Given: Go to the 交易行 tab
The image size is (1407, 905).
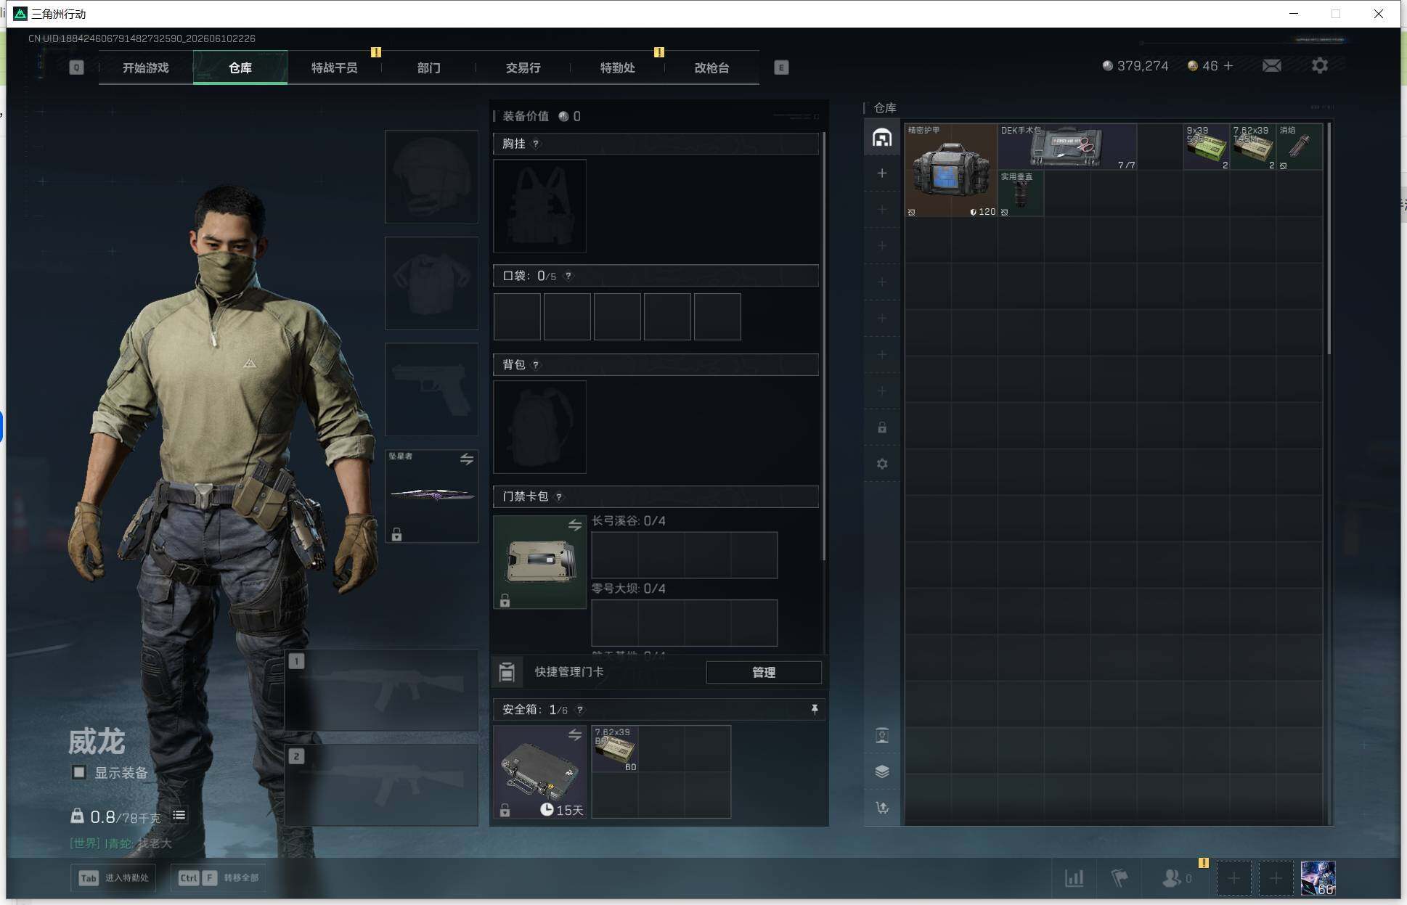Looking at the screenshot, I should (x=523, y=67).
